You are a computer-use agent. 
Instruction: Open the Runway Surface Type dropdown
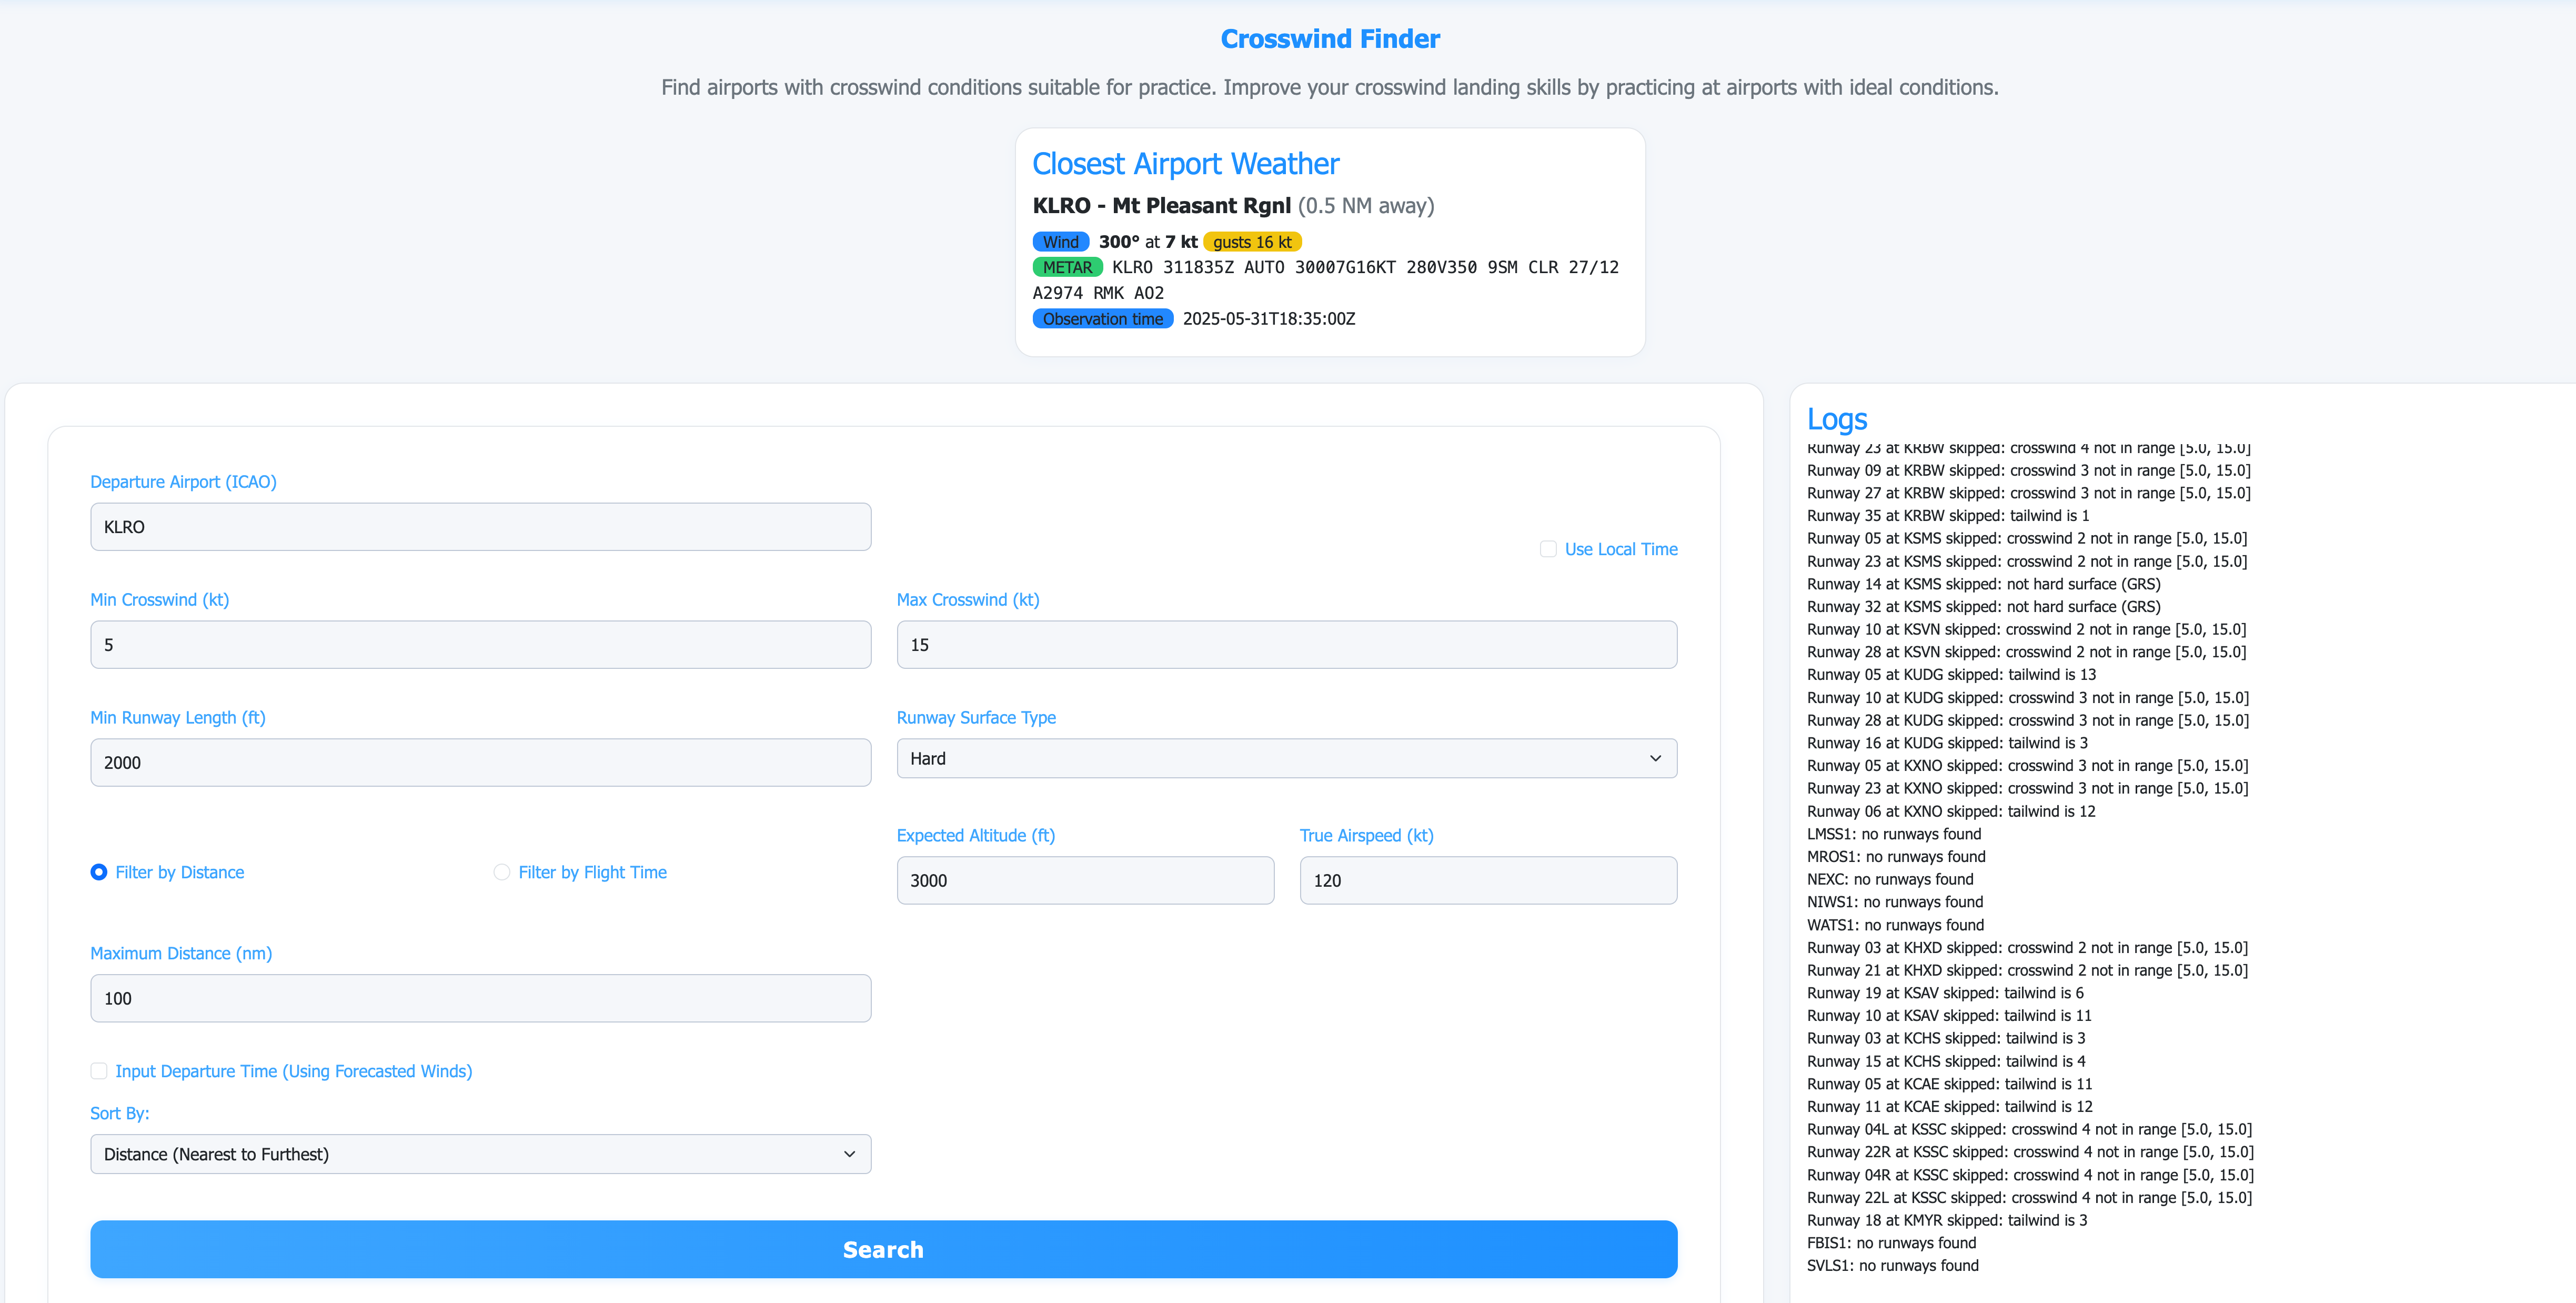pos(1286,759)
